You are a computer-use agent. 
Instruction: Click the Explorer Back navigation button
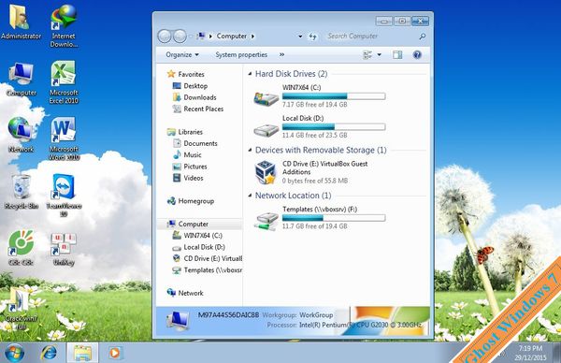[x=165, y=36]
